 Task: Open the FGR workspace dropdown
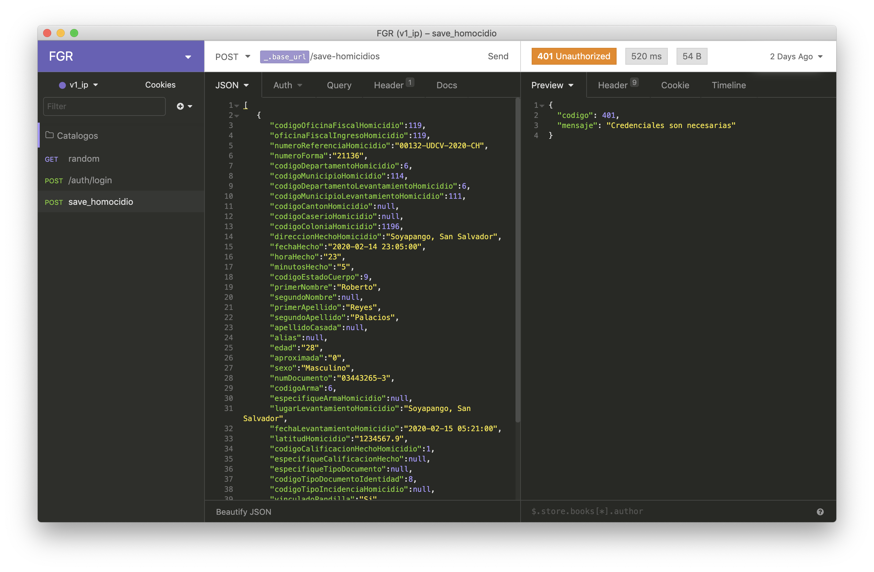coord(188,57)
